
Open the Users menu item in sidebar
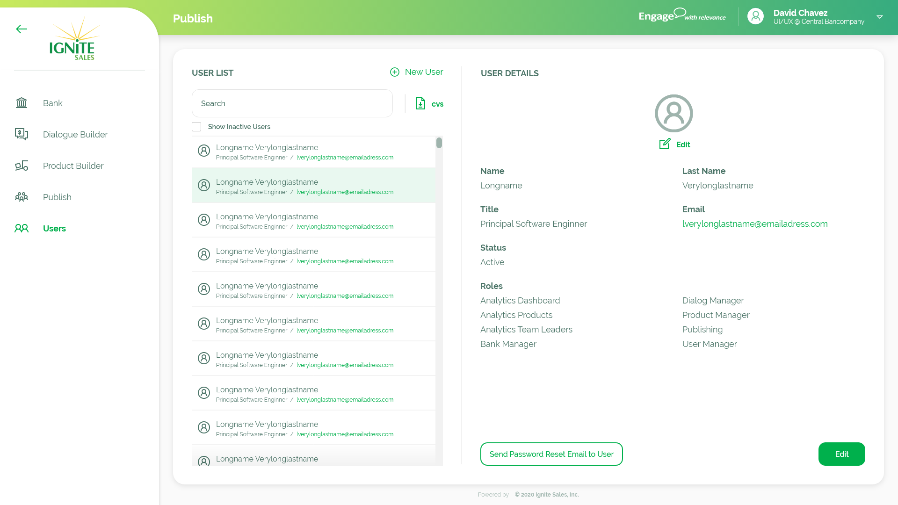[x=54, y=228]
